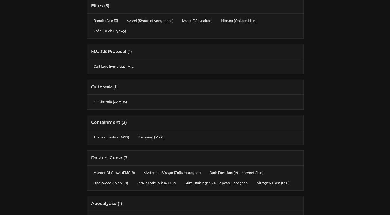Image resolution: width=390 pixels, height=215 pixels.
Task: Choose the Blackwood (9x19VSN) skin
Action: click(x=111, y=183)
